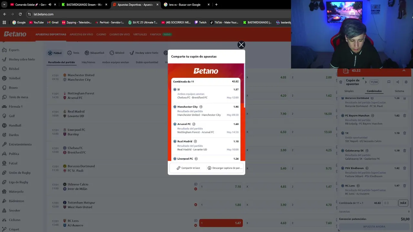413x232 pixels.
Task: Select Béisbol in sports sidebar
Action: point(14,69)
